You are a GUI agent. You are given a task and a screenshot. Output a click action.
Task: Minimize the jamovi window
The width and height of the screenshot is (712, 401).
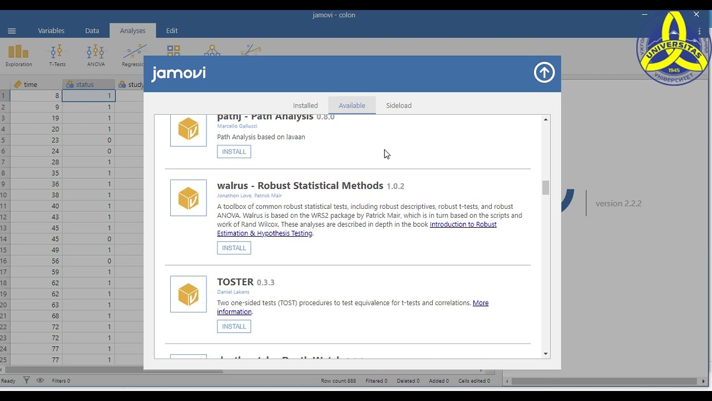click(x=645, y=14)
